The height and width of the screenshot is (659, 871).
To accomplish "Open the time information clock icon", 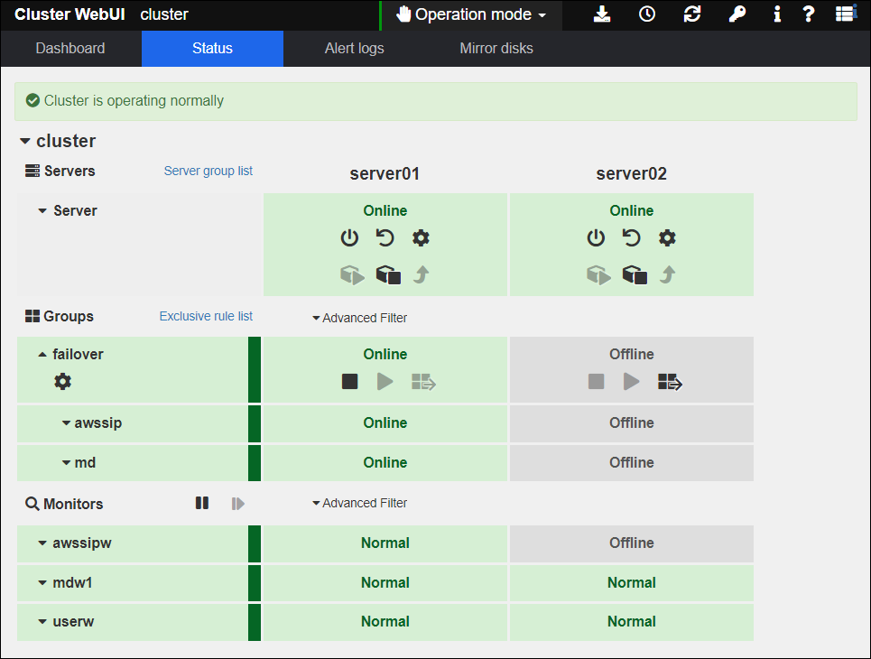I will (x=646, y=14).
